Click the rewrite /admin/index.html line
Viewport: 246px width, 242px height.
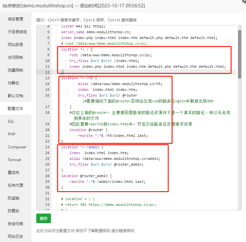107,182
